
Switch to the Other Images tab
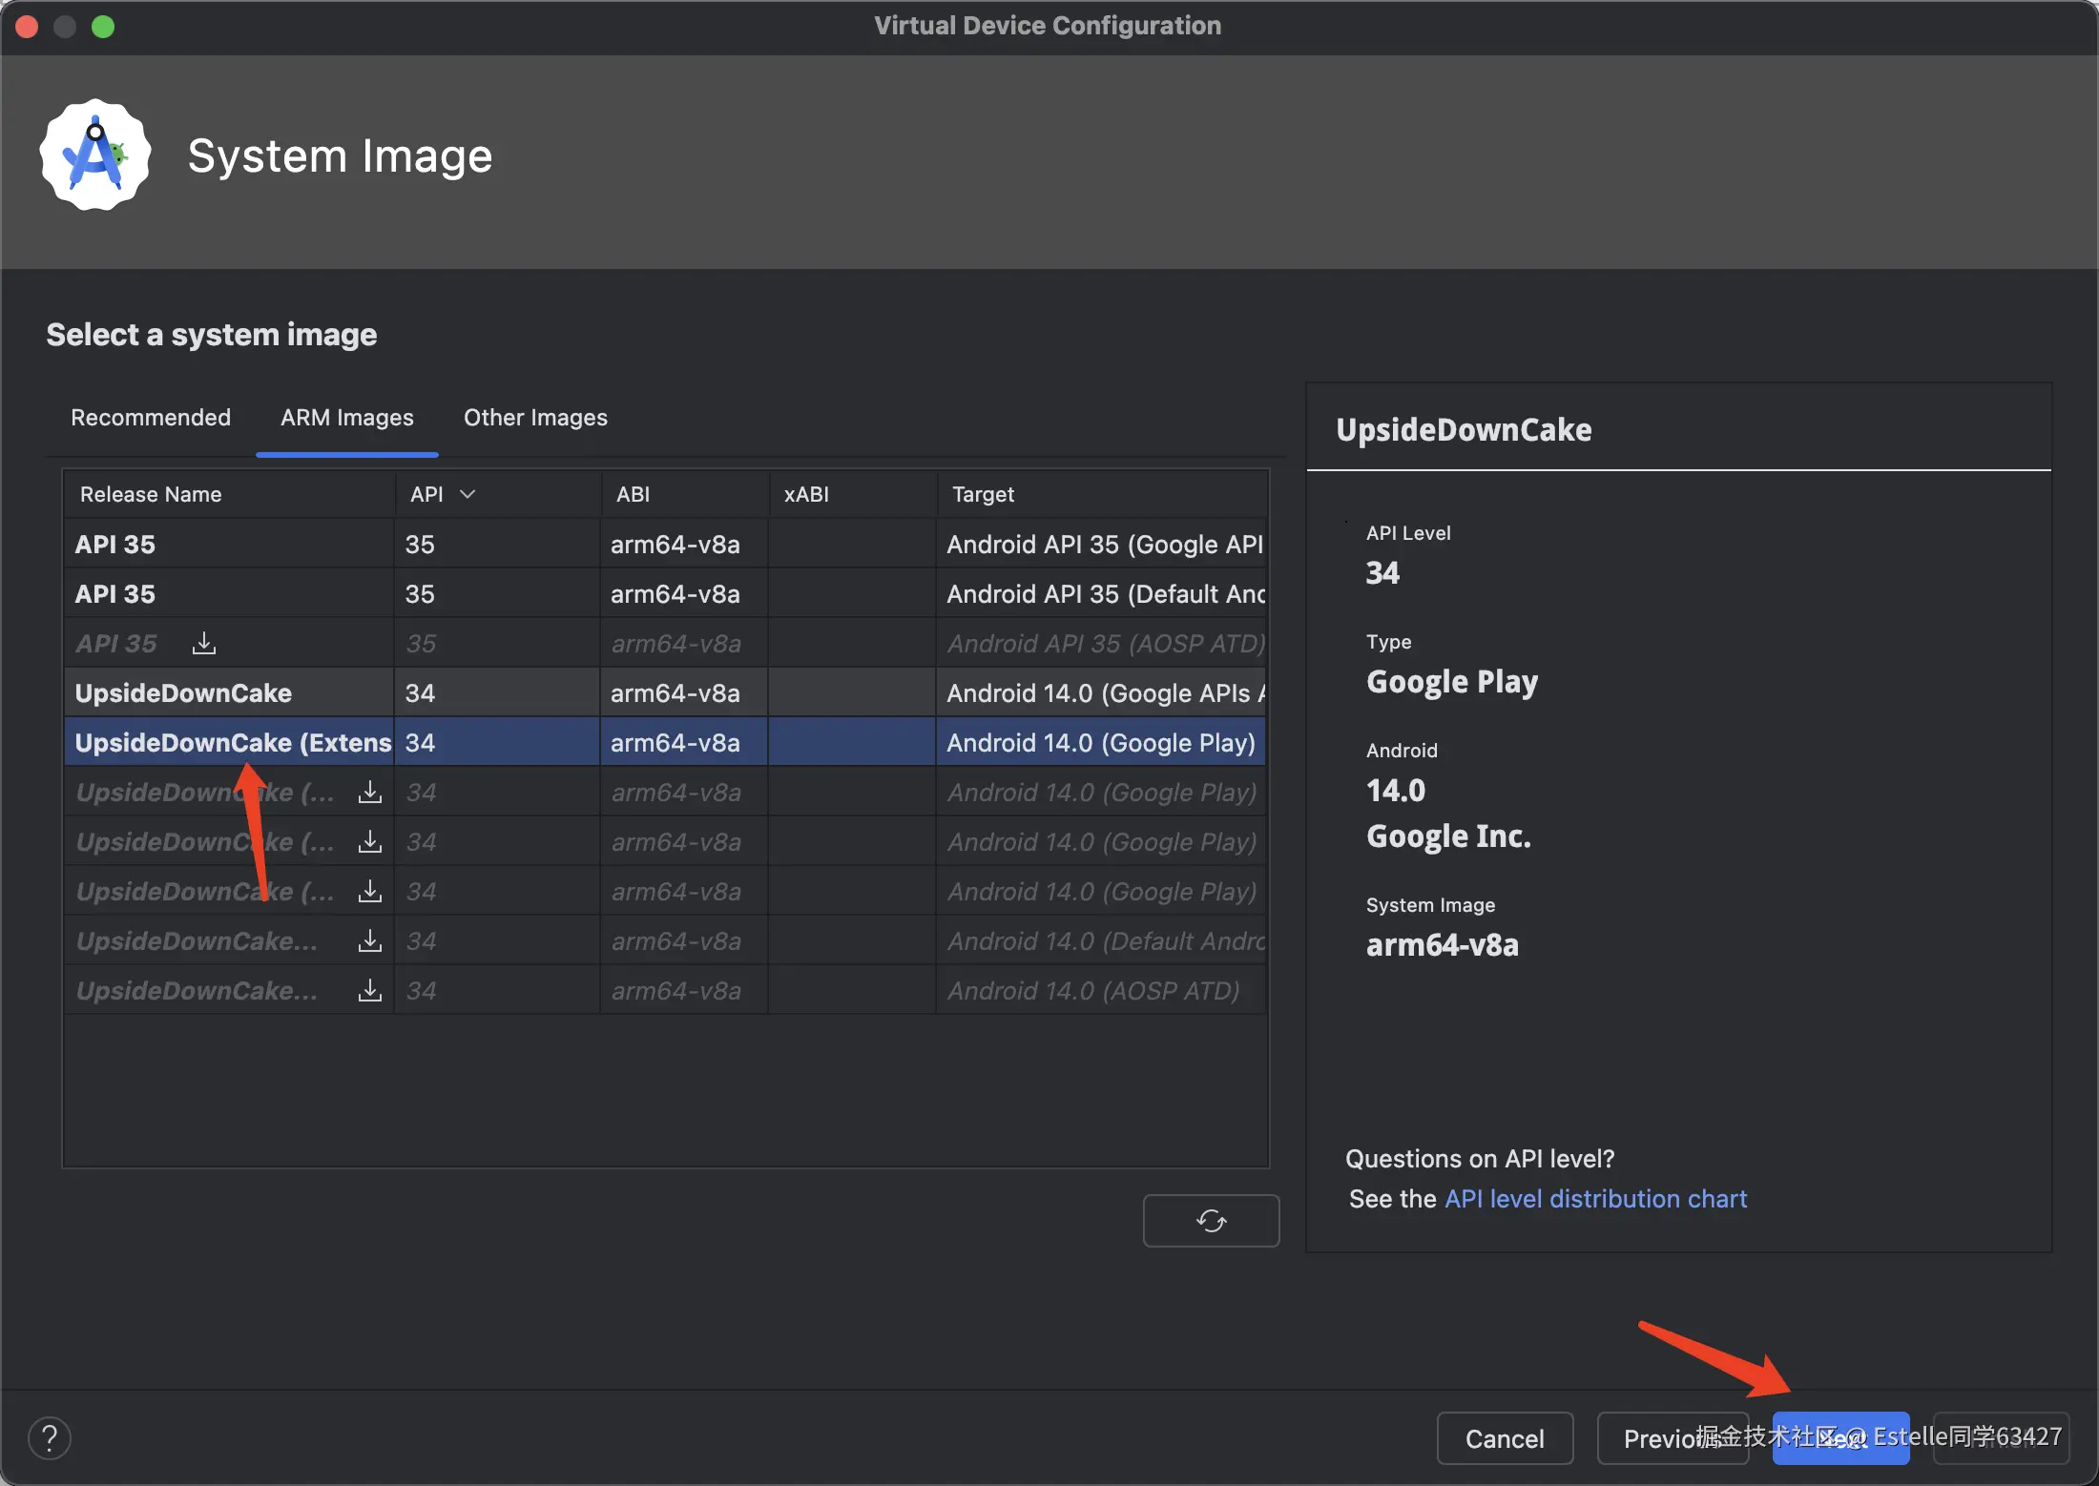535,418
